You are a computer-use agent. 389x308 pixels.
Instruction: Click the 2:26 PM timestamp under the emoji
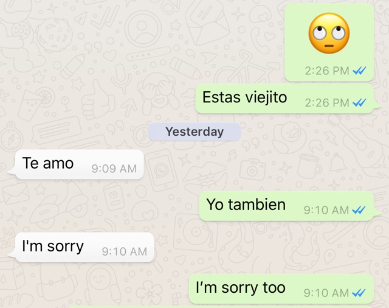pyautogui.click(x=327, y=71)
